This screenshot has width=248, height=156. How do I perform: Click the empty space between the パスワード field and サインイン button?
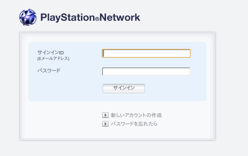point(146,80)
